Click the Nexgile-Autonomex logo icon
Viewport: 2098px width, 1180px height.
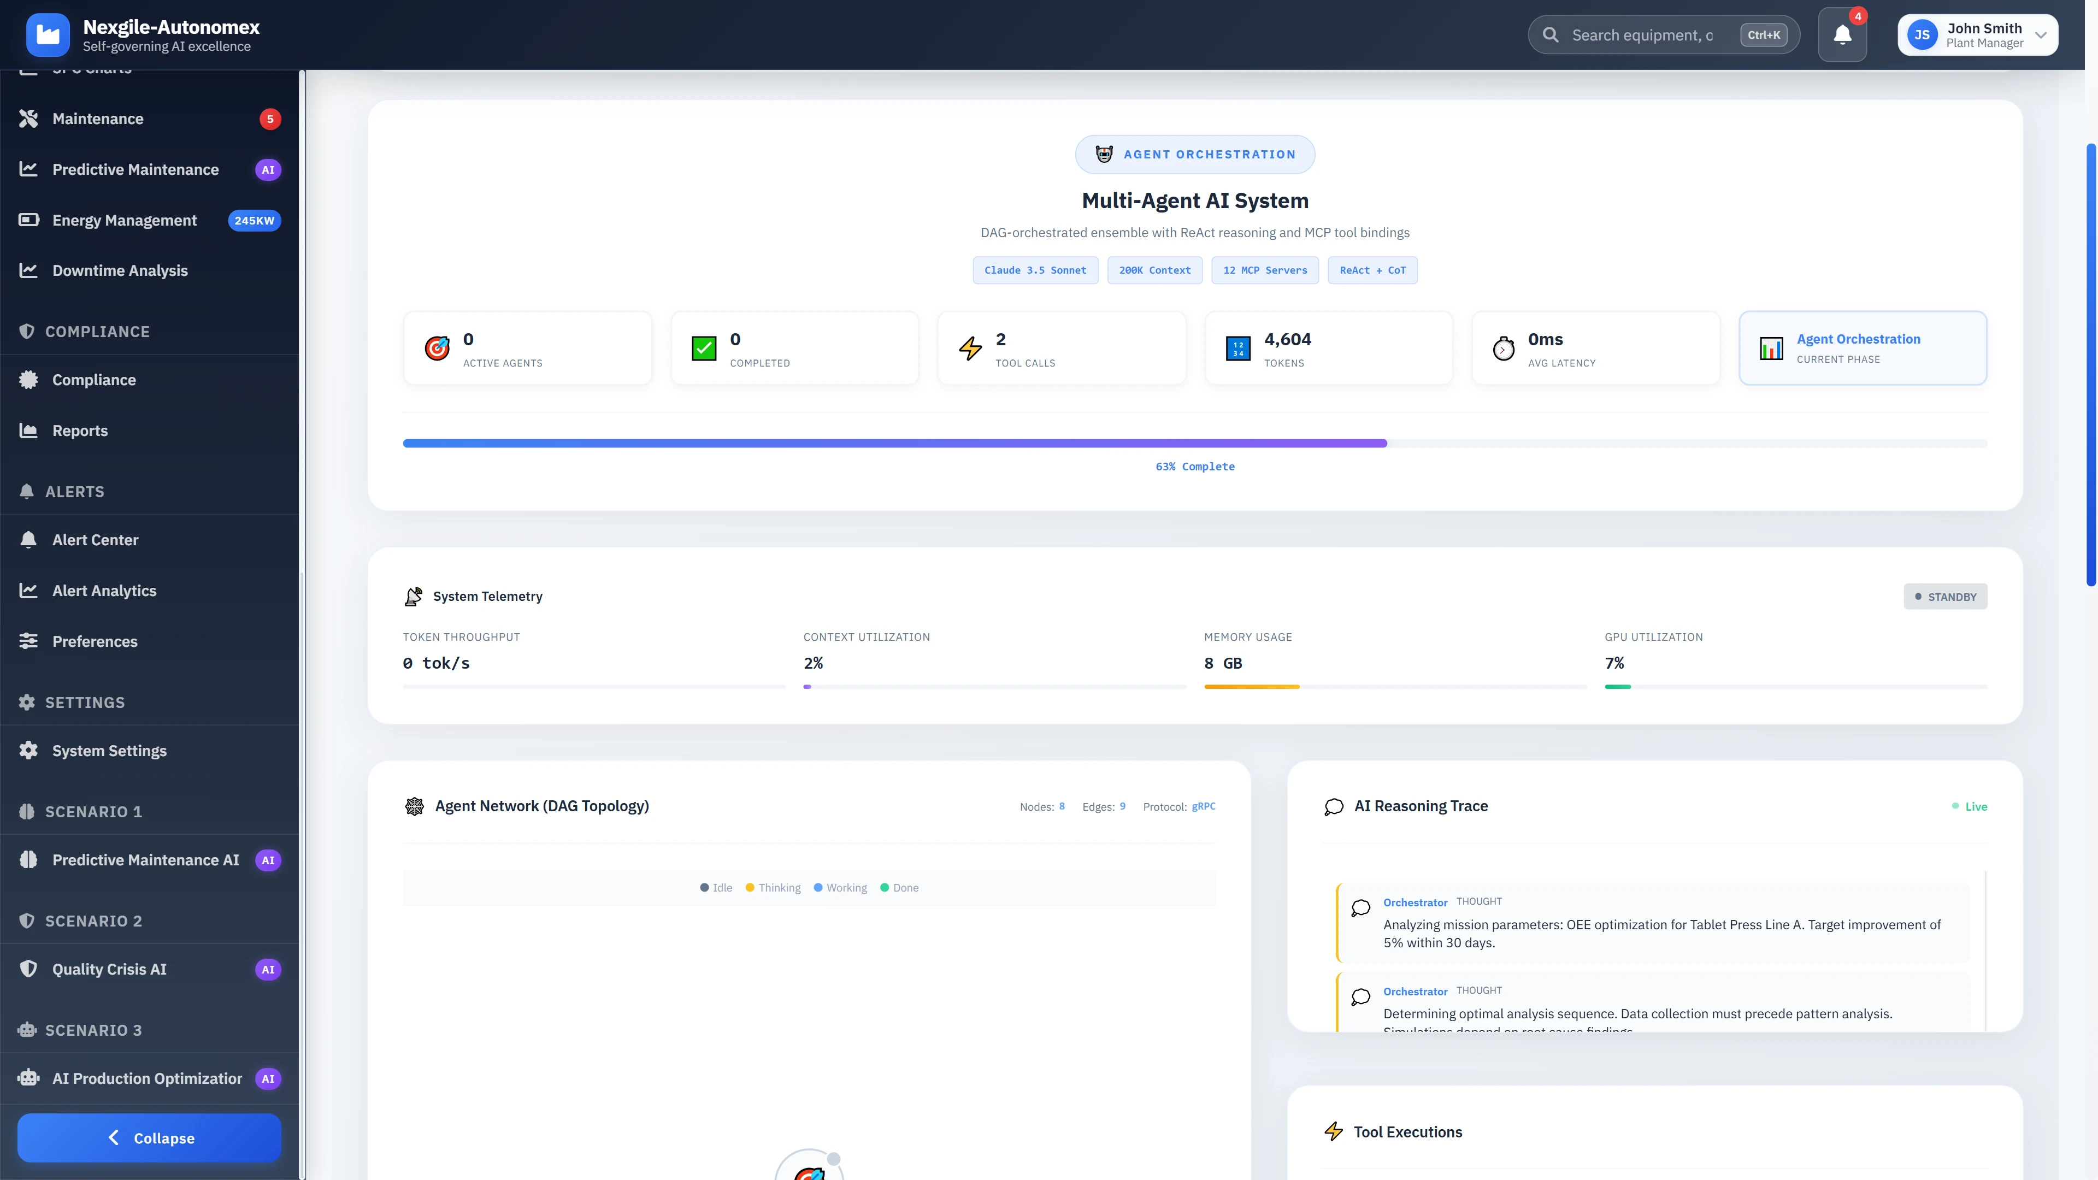coord(48,35)
